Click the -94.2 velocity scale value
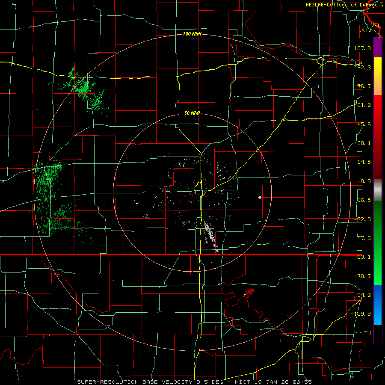Screen dimensions: 385x385 click(x=362, y=295)
